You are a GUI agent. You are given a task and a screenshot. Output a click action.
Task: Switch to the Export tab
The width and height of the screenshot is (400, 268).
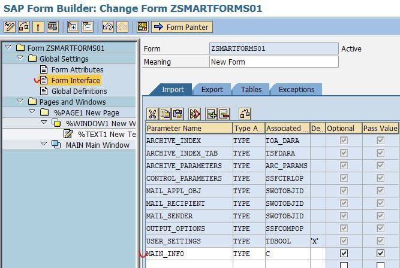pos(212,90)
